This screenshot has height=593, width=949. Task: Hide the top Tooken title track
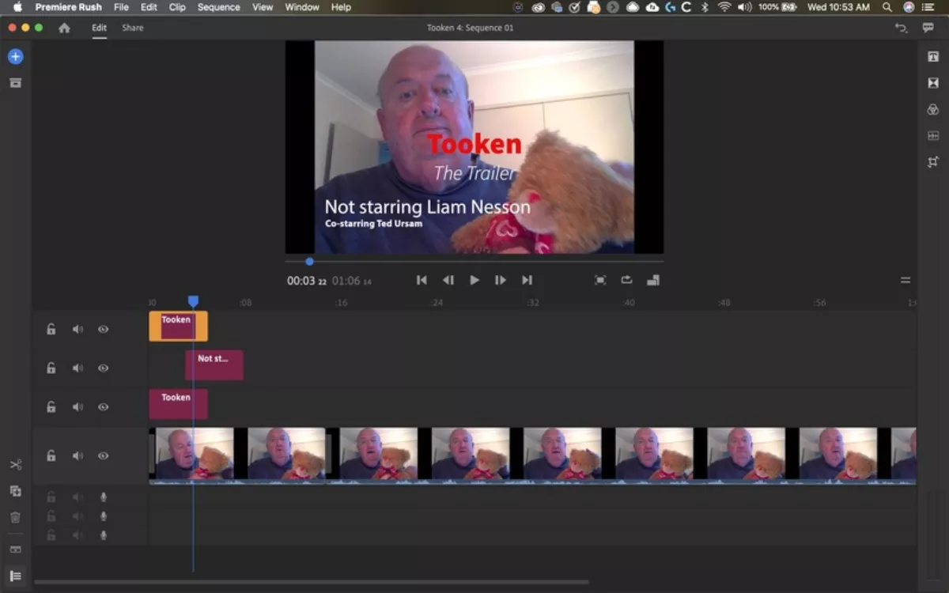(103, 329)
